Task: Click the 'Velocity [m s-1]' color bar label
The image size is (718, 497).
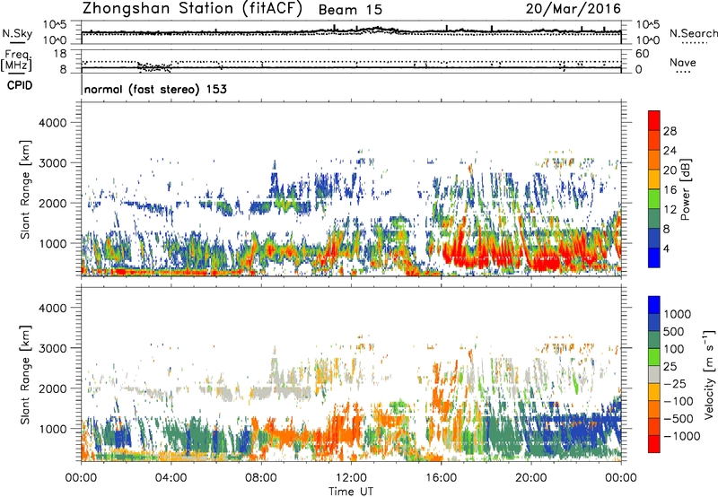Action: (x=709, y=374)
